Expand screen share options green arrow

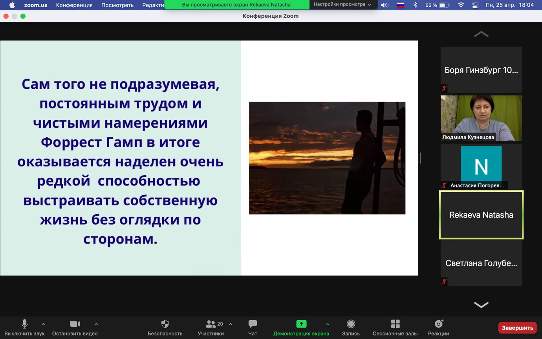(328, 324)
